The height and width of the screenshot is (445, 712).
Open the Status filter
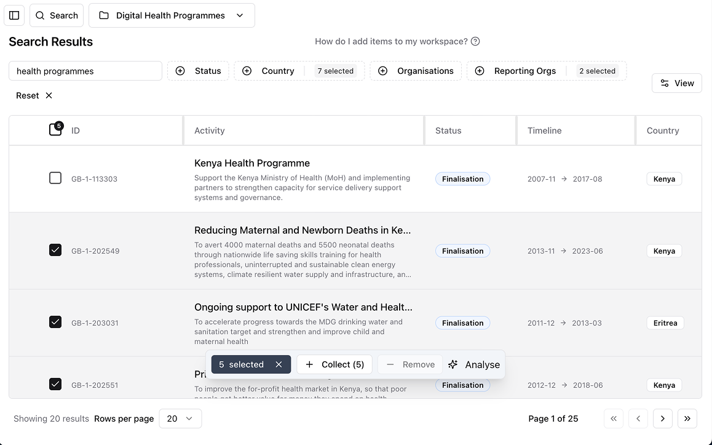(198, 71)
